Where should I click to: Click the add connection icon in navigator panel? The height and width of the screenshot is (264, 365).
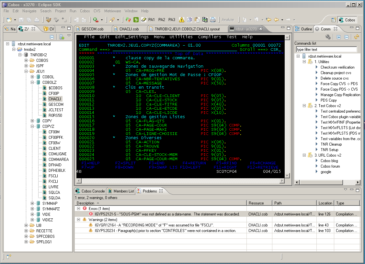tap(62, 37)
